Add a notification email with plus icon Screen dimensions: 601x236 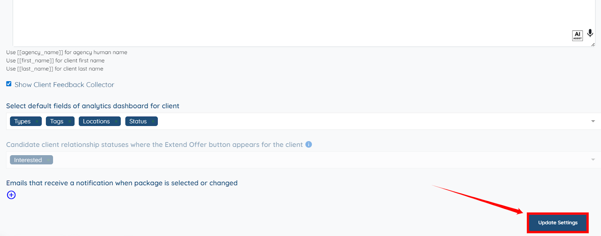(x=11, y=195)
